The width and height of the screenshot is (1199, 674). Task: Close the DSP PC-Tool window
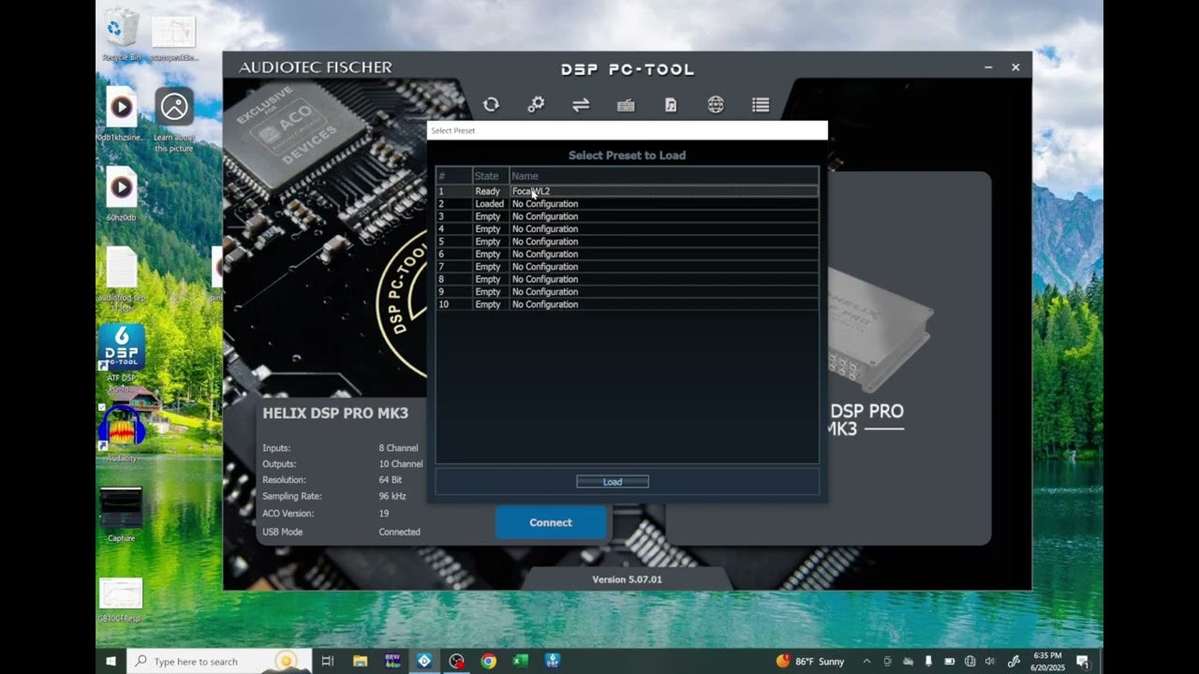[1015, 67]
